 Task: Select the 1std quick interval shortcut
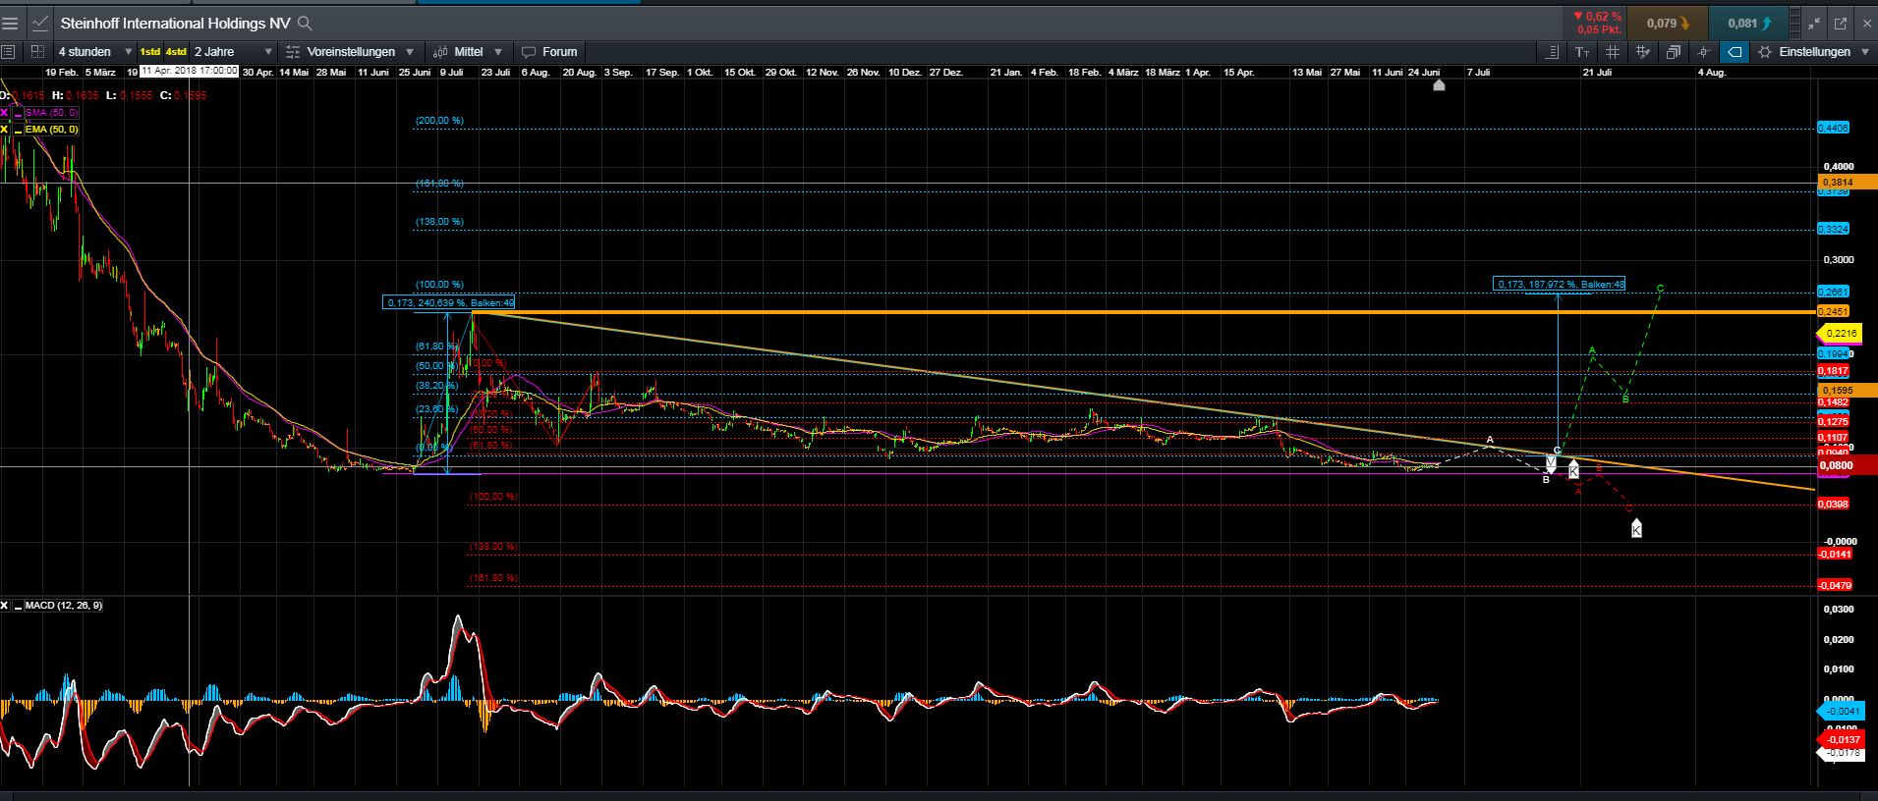tap(150, 52)
